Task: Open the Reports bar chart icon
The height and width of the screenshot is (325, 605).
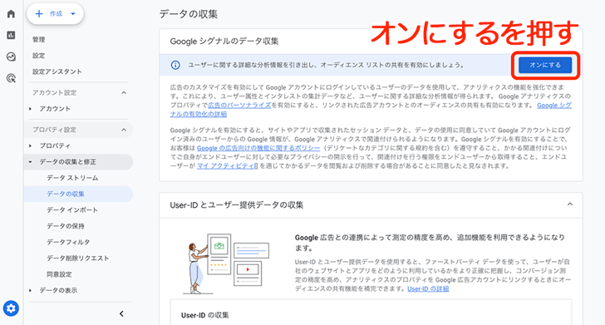Action: point(11,35)
